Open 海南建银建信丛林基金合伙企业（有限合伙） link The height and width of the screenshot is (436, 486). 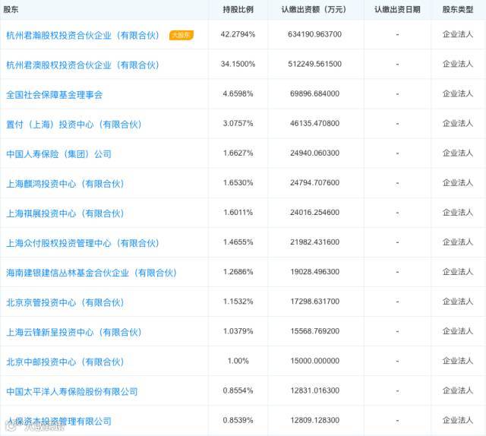click(x=91, y=273)
